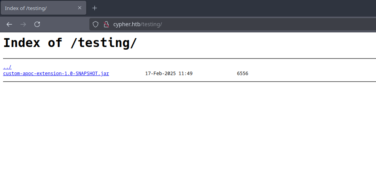The height and width of the screenshot is (176, 376).
Task: Click the 'Index of /testing/' page heading
Action: pyautogui.click(x=70, y=43)
